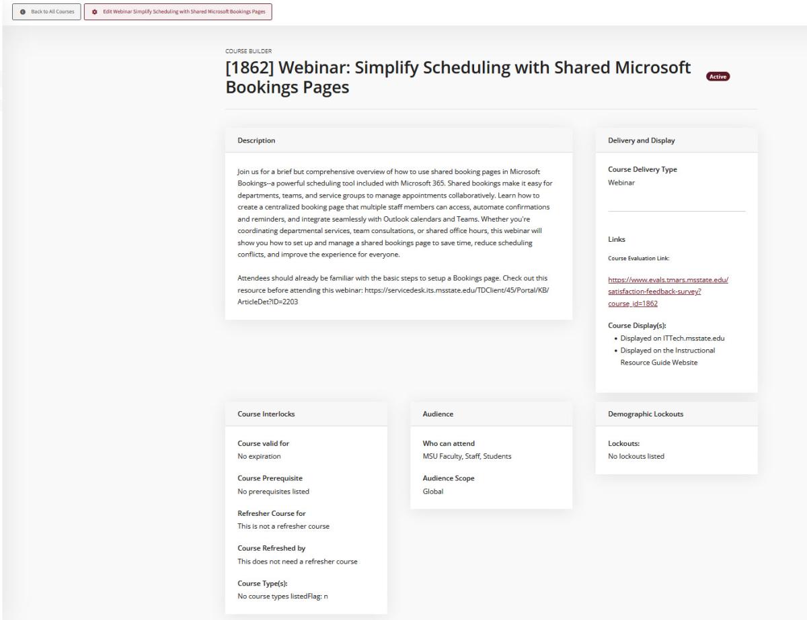Click No course types listedFlag: n text
807x620 pixels.
(x=282, y=596)
